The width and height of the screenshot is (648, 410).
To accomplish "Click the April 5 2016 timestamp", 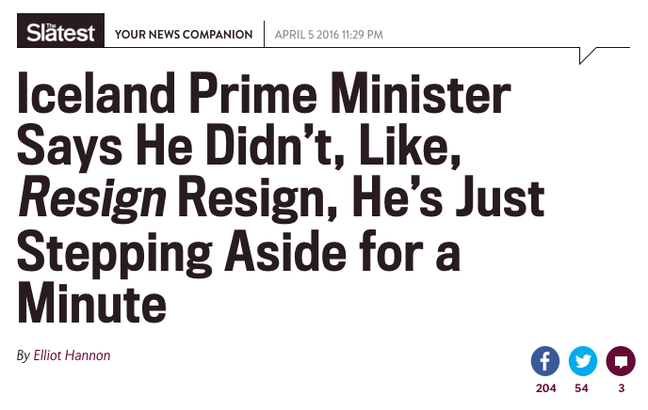I will [x=329, y=35].
